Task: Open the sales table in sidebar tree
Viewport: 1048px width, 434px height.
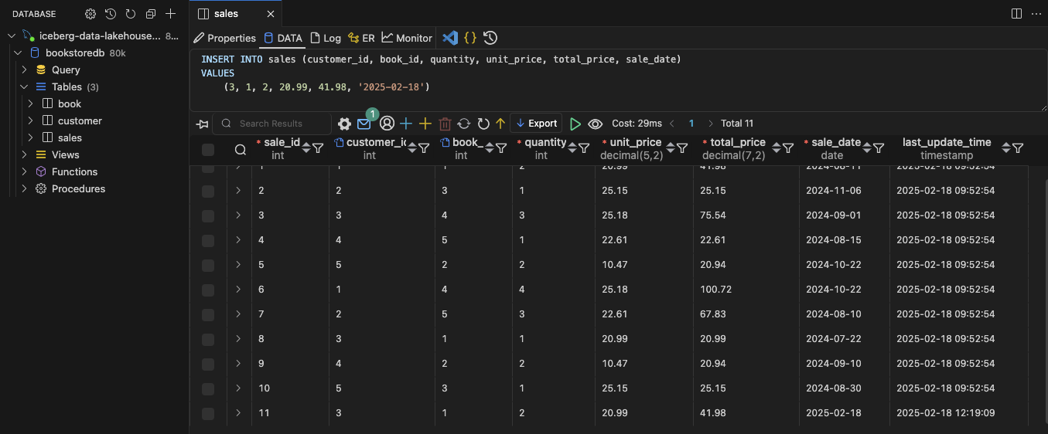Action: pos(70,137)
